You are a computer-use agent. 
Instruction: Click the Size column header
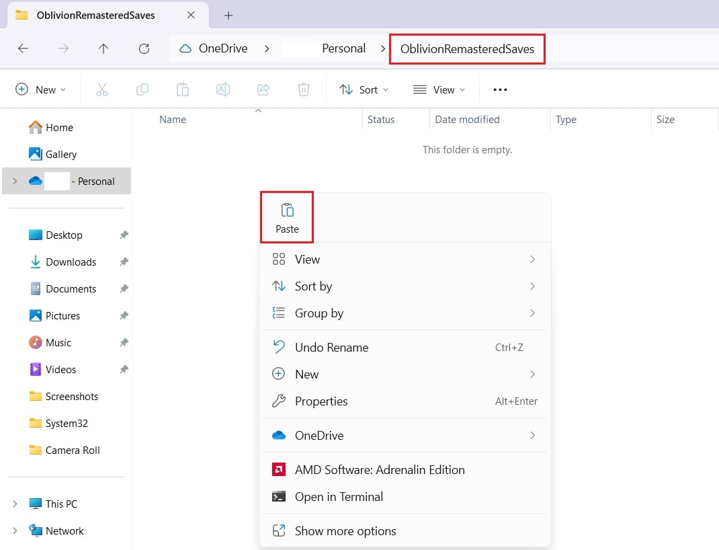[685, 120]
